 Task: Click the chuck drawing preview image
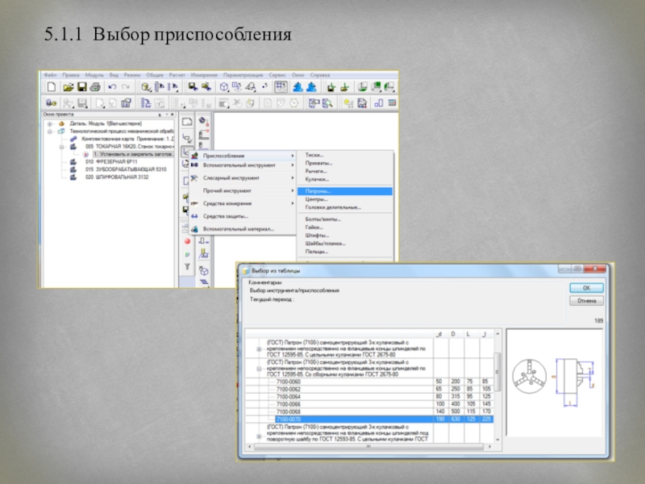[x=548, y=387]
